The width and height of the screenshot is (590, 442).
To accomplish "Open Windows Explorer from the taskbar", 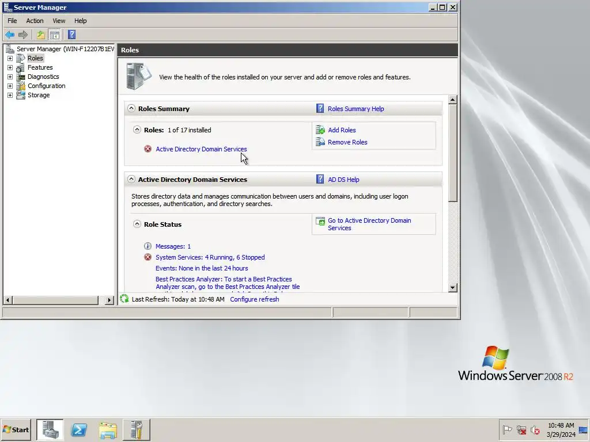I will pyautogui.click(x=108, y=429).
